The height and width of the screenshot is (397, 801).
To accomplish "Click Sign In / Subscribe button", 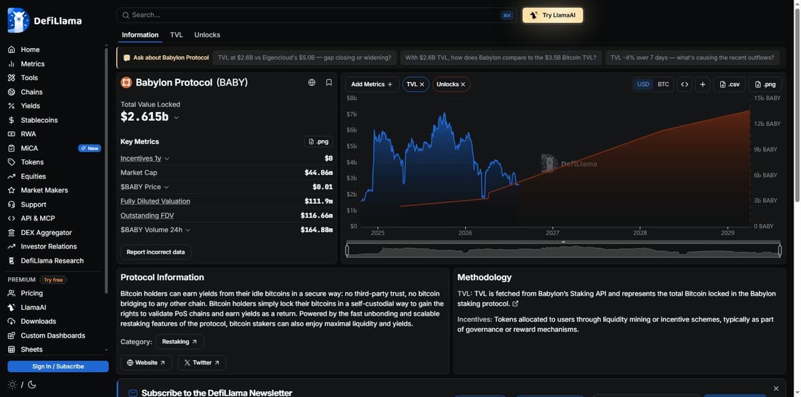I will click(x=58, y=366).
